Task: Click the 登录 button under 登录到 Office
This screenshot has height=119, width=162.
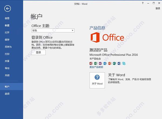Action: coord(39,52)
